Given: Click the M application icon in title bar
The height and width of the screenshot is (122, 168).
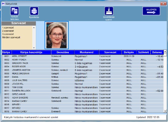Looking at the screenshot, I should [x=3, y=4].
